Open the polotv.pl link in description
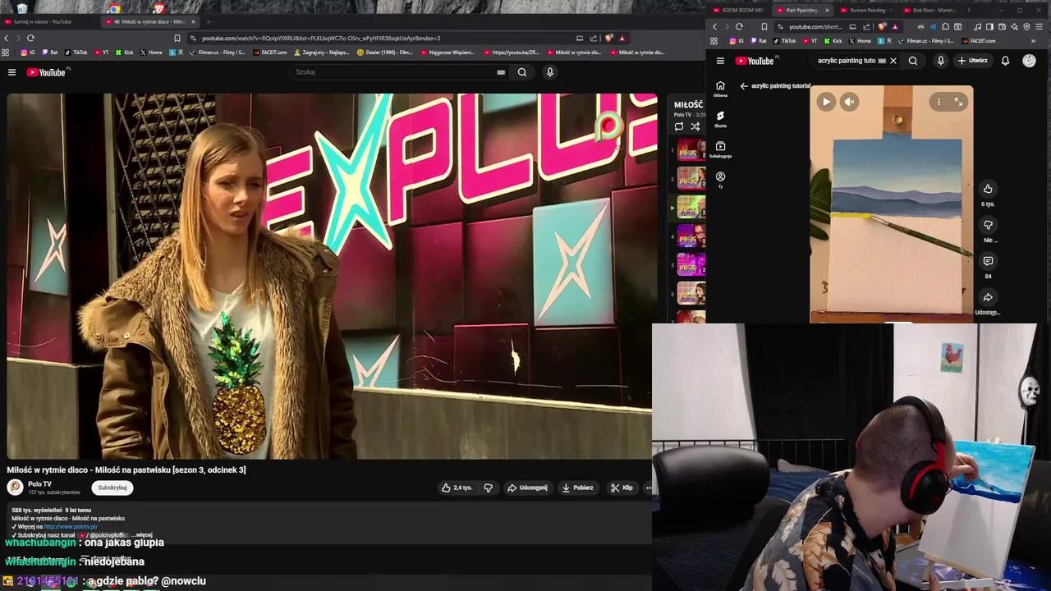This screenshot has height=591, width=1051. [71, 527]
